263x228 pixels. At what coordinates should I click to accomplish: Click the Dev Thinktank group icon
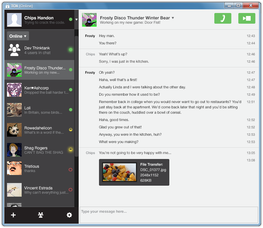pos(14,50)
